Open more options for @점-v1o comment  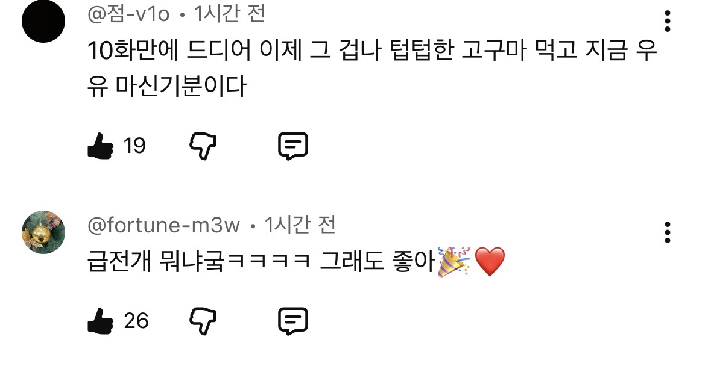coord(667,21)
